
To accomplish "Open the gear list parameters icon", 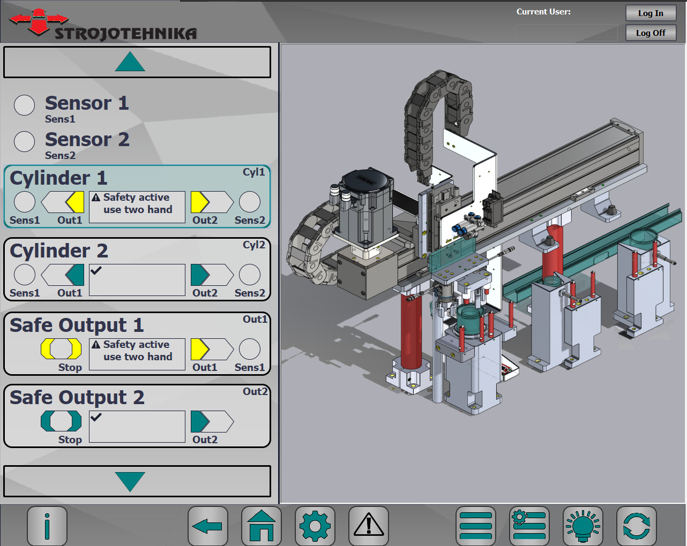I will [x=529, y=526].
